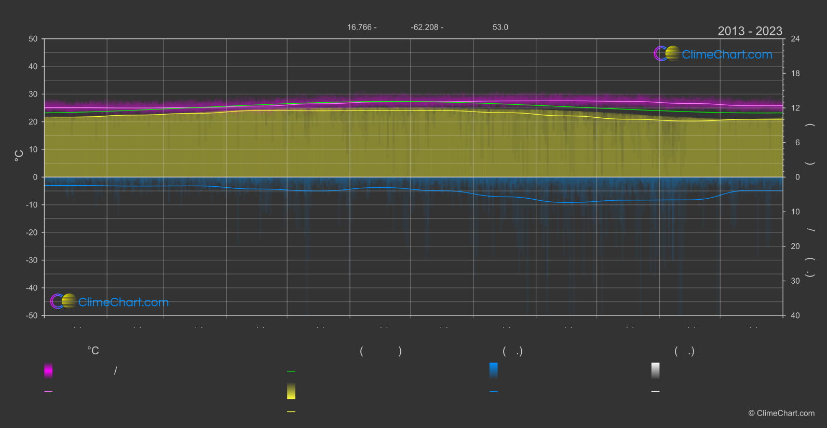827x428 pixels.
Task: Toggle the yellow line legend series
Action: [x=291, y=412]
